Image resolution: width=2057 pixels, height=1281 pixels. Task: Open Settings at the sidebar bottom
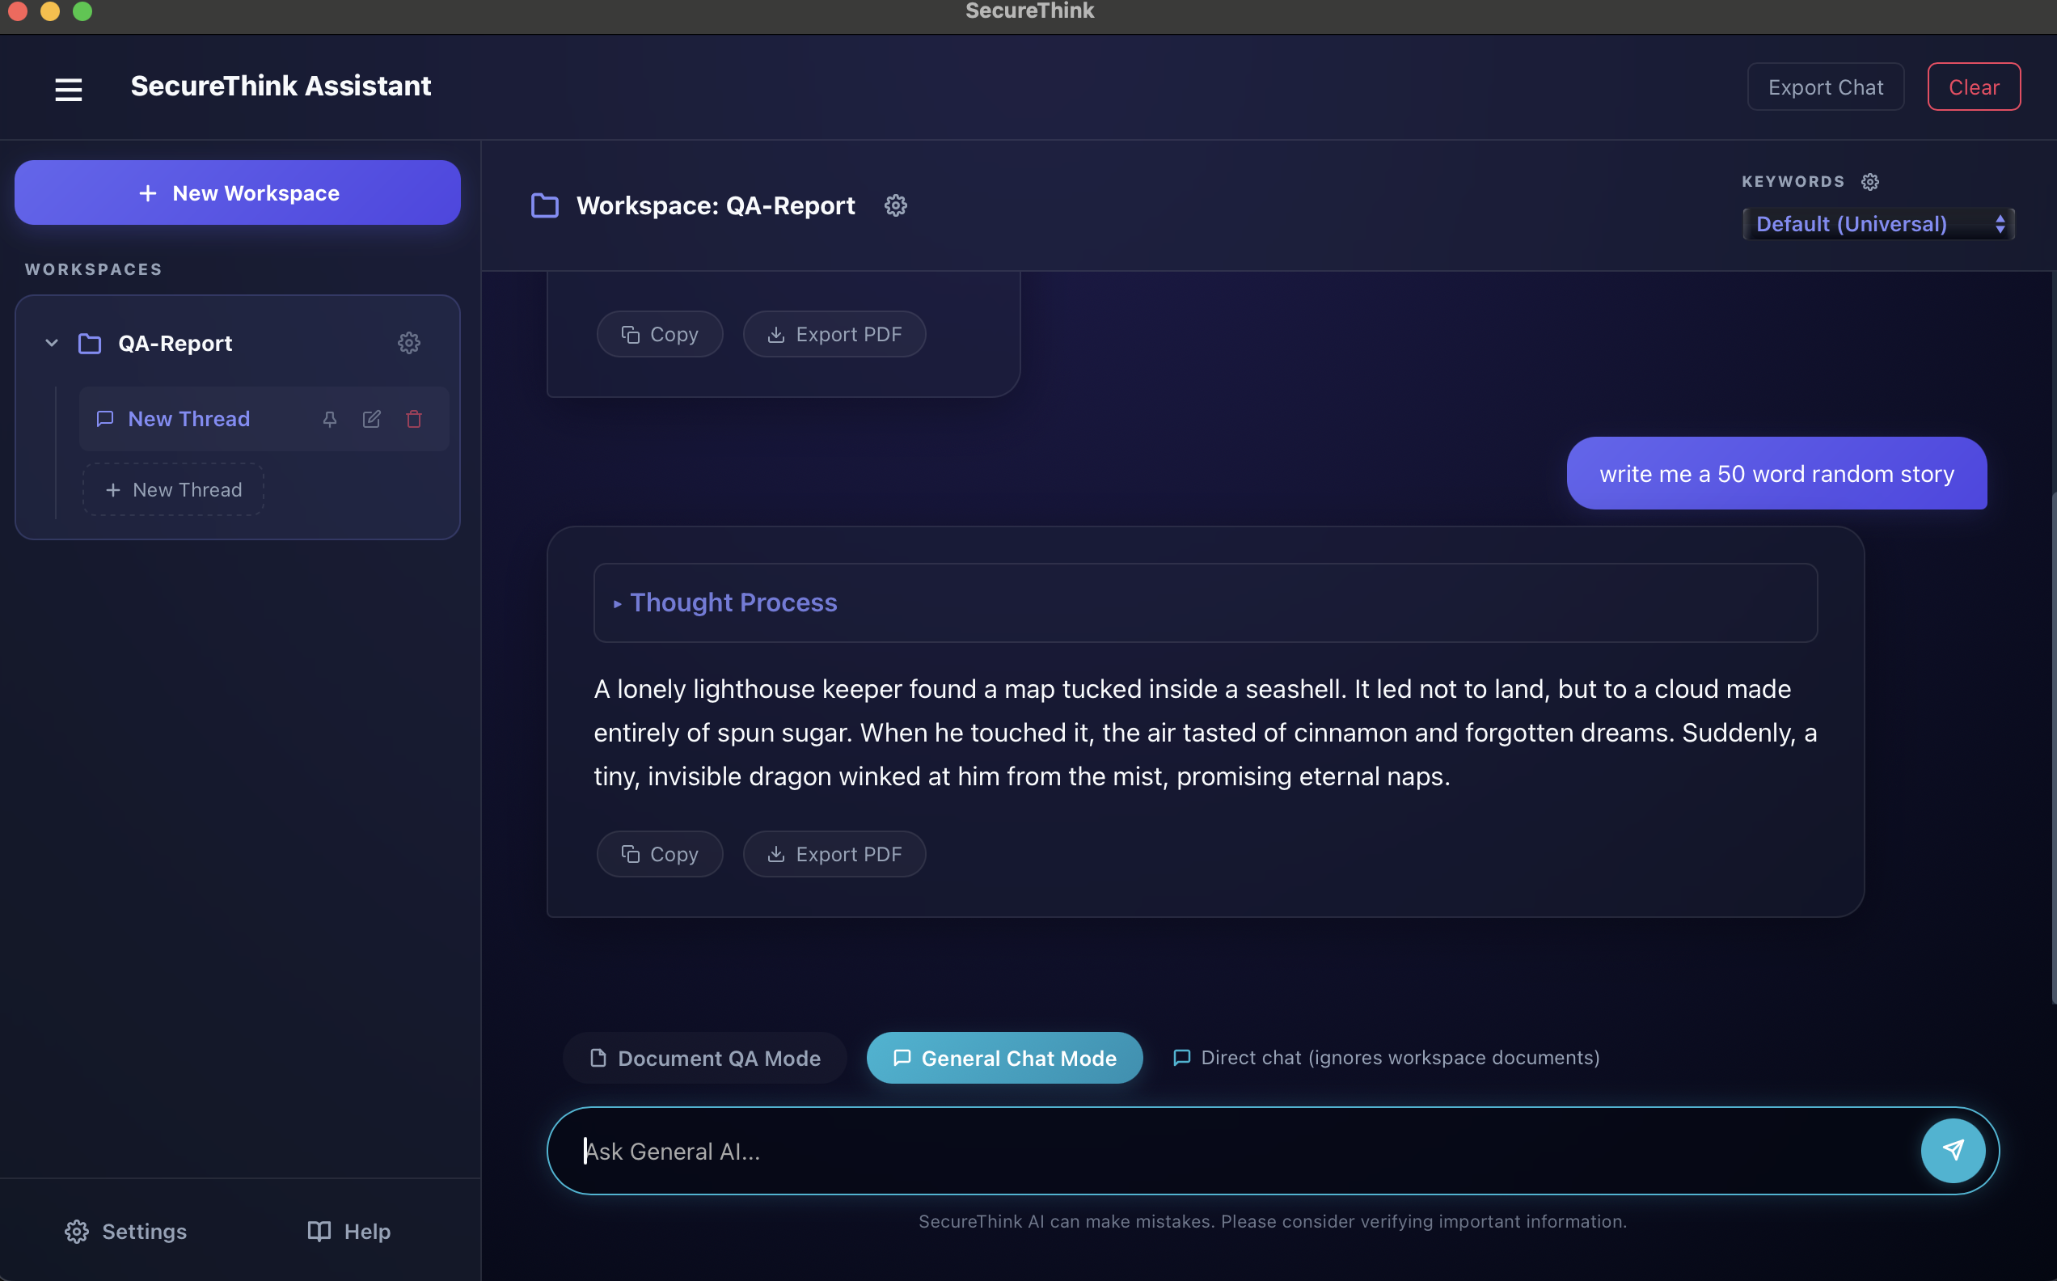point(125,1231)
